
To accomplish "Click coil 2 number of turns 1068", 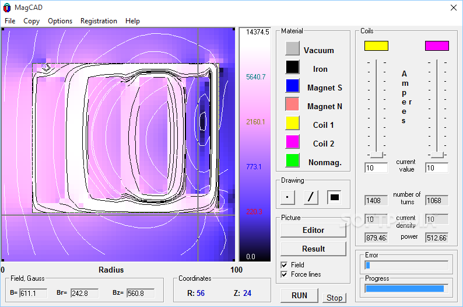I will [437, 201].
